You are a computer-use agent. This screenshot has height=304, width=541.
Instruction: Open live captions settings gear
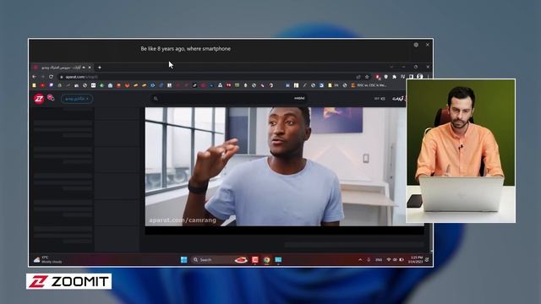coord(416,45)
